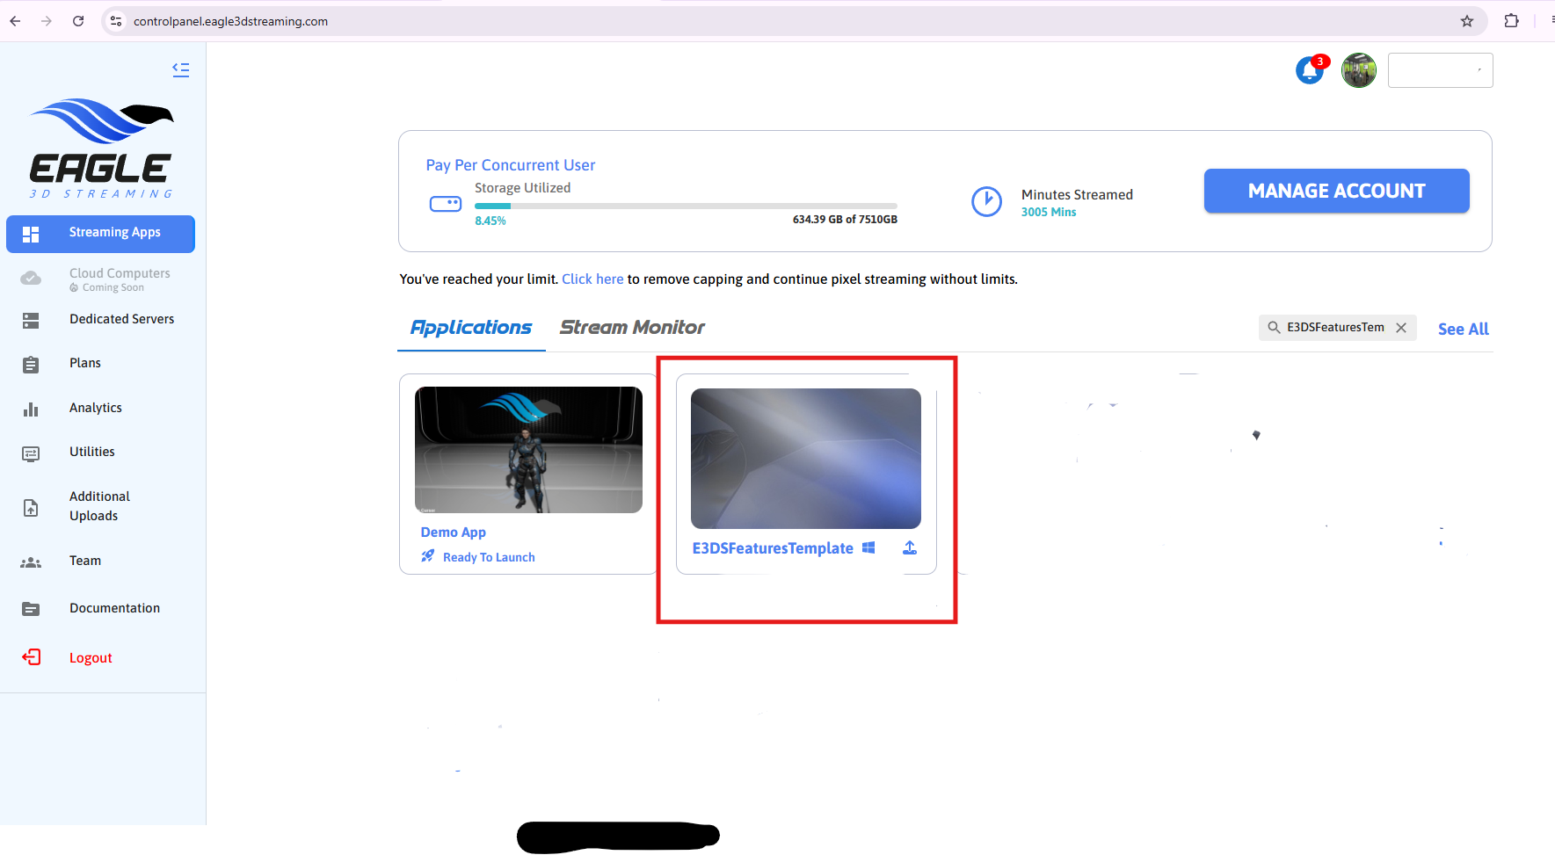Click the Storage Utilized progress bar
Screen dimensions: 1555x855
(686, 207)
